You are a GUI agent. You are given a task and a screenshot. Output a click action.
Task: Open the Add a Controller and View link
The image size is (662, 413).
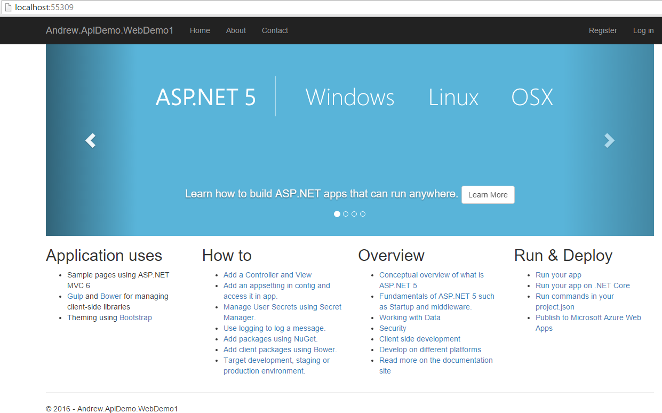[x=267, y=275]
